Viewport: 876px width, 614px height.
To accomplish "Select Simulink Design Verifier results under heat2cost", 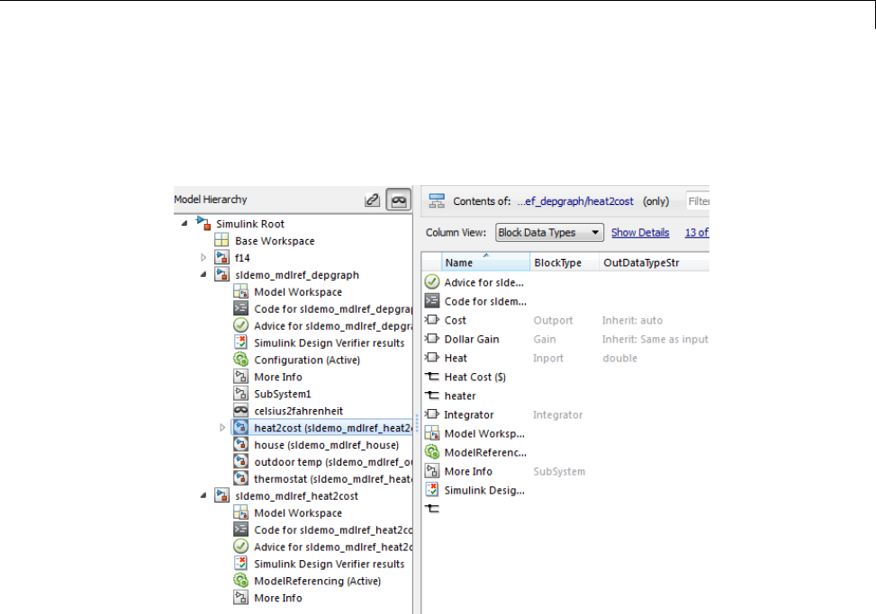I will pyautogui.click(x=329, y=564).
